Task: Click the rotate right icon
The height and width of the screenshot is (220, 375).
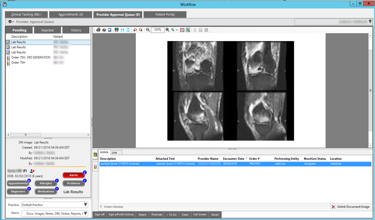Action: click(x=141, y=30)
